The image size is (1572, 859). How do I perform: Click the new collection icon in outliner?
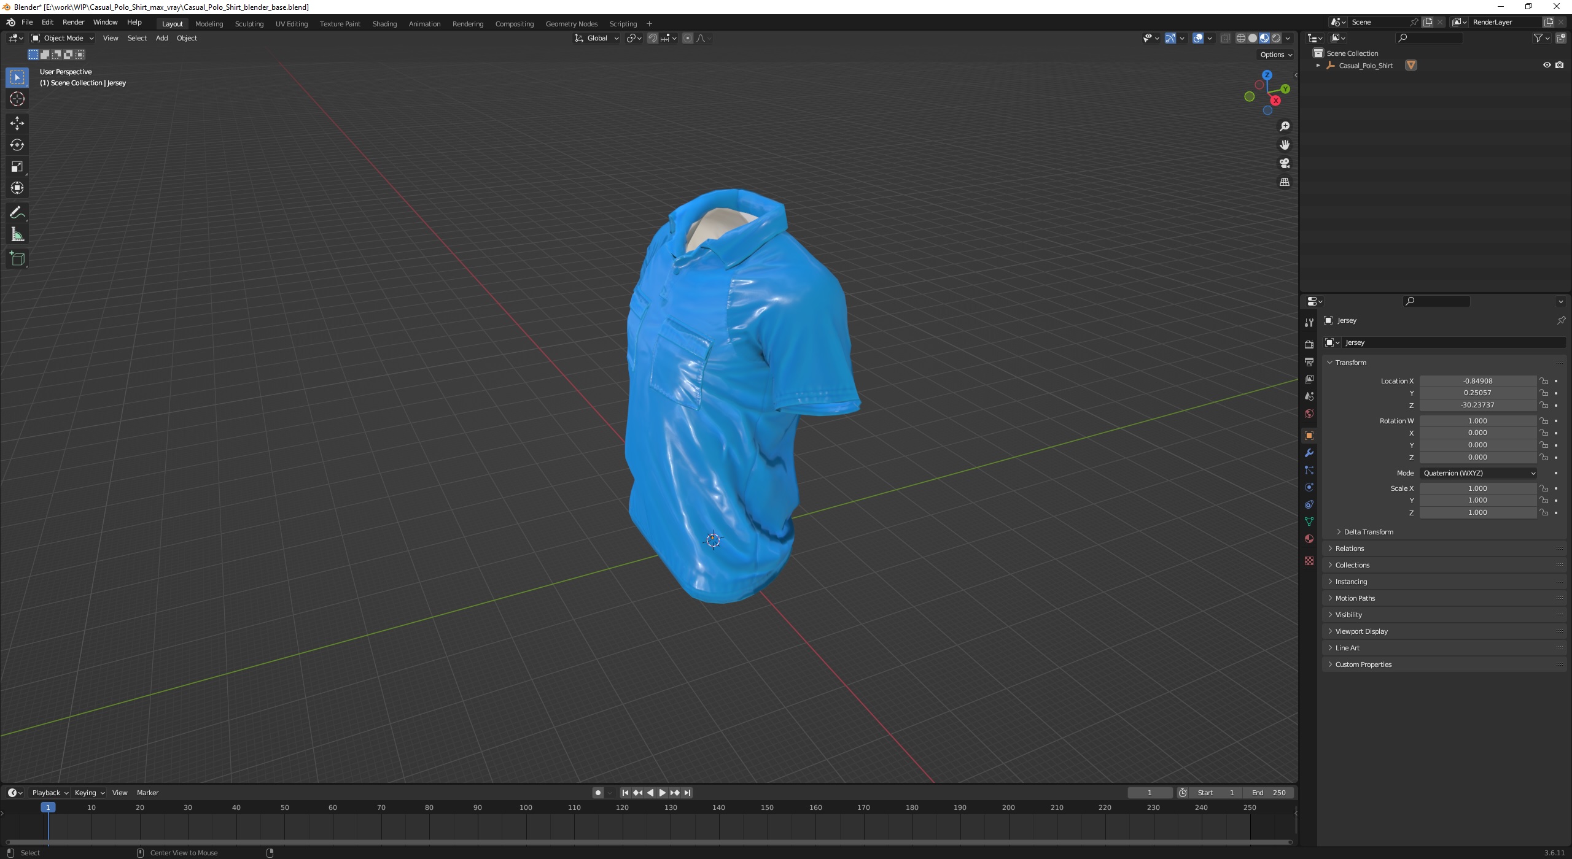pos(1560,38)
